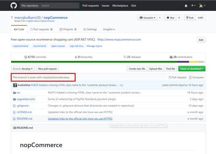Viewport: 216px width, 154px height.
Task: View notifications bell icon
Action: click(186, 6)
